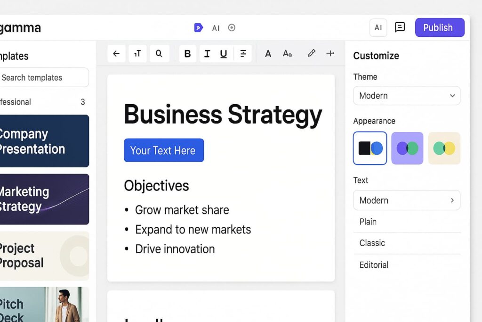Viewport: 482px width, 322px height.
Task: Select the cream green-yellow appearance swatch
Action: (444, 148)
